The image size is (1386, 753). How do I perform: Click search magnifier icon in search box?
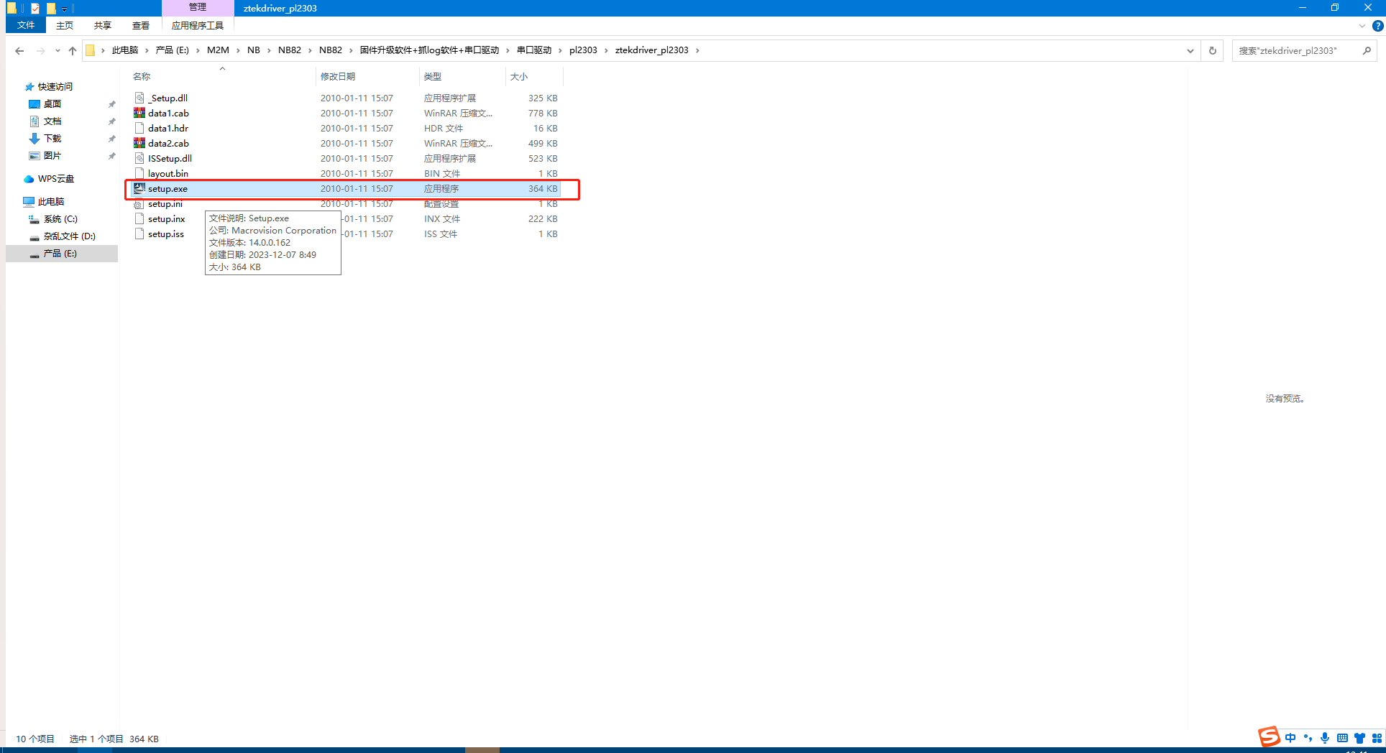[1367, 50]
